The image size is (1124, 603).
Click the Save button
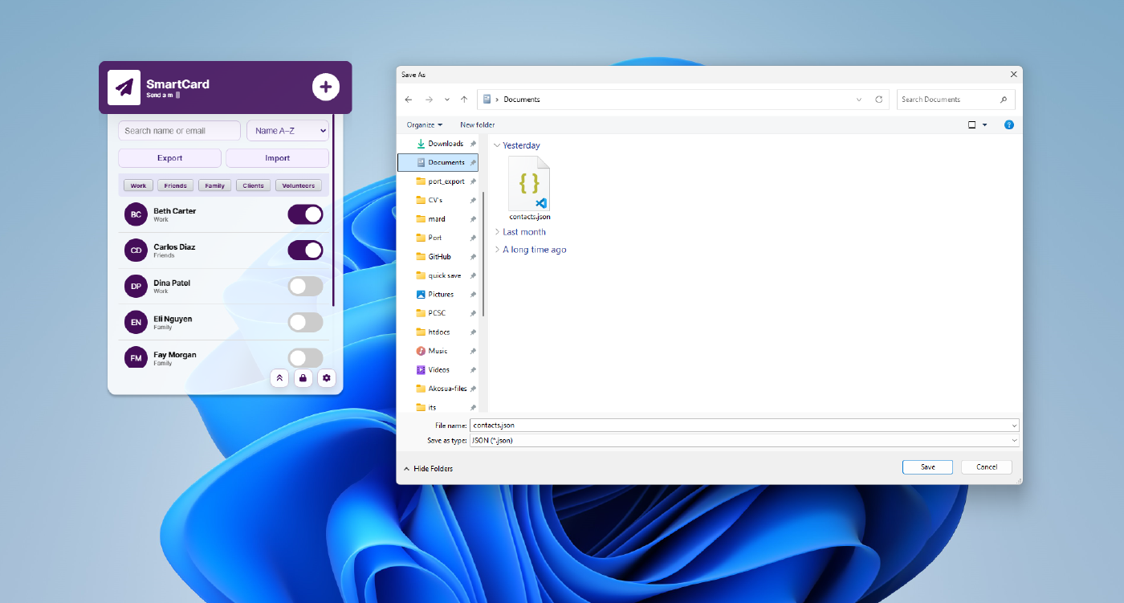coord(927,467)
